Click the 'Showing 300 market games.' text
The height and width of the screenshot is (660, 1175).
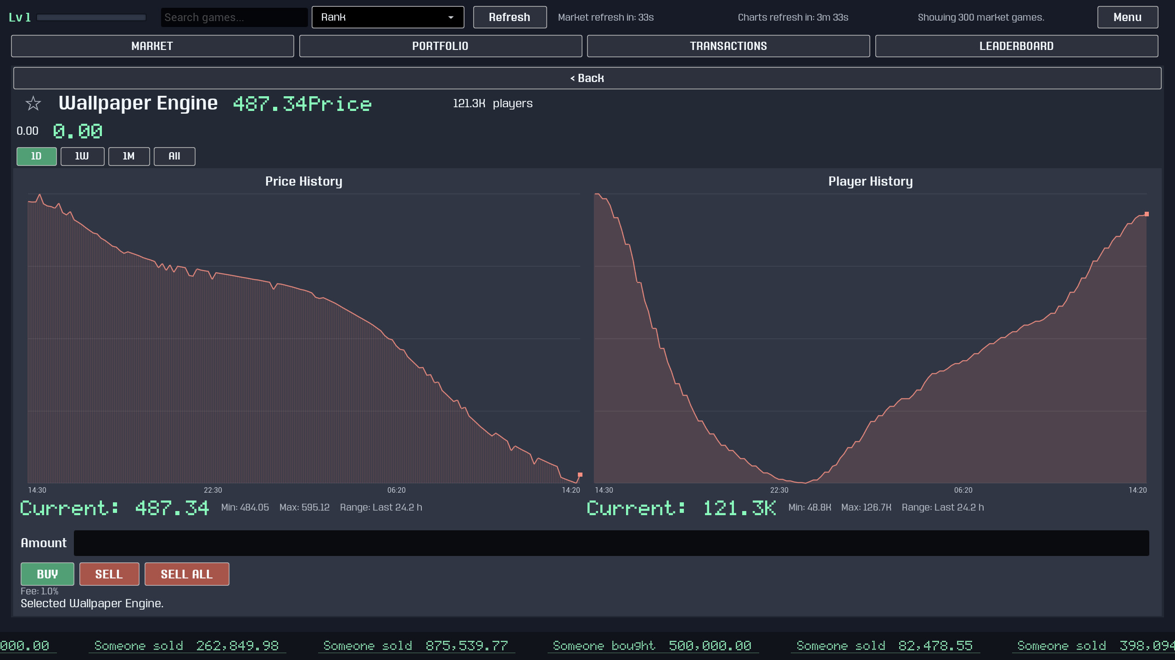(x=981, y=17)
